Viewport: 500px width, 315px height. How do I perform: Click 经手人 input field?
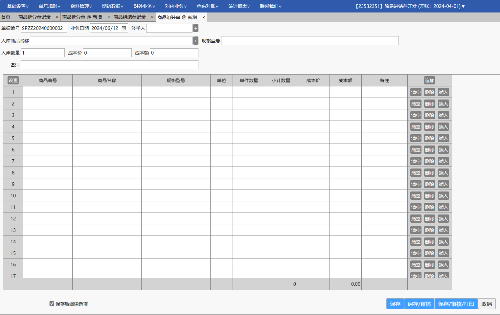[169, 28]
